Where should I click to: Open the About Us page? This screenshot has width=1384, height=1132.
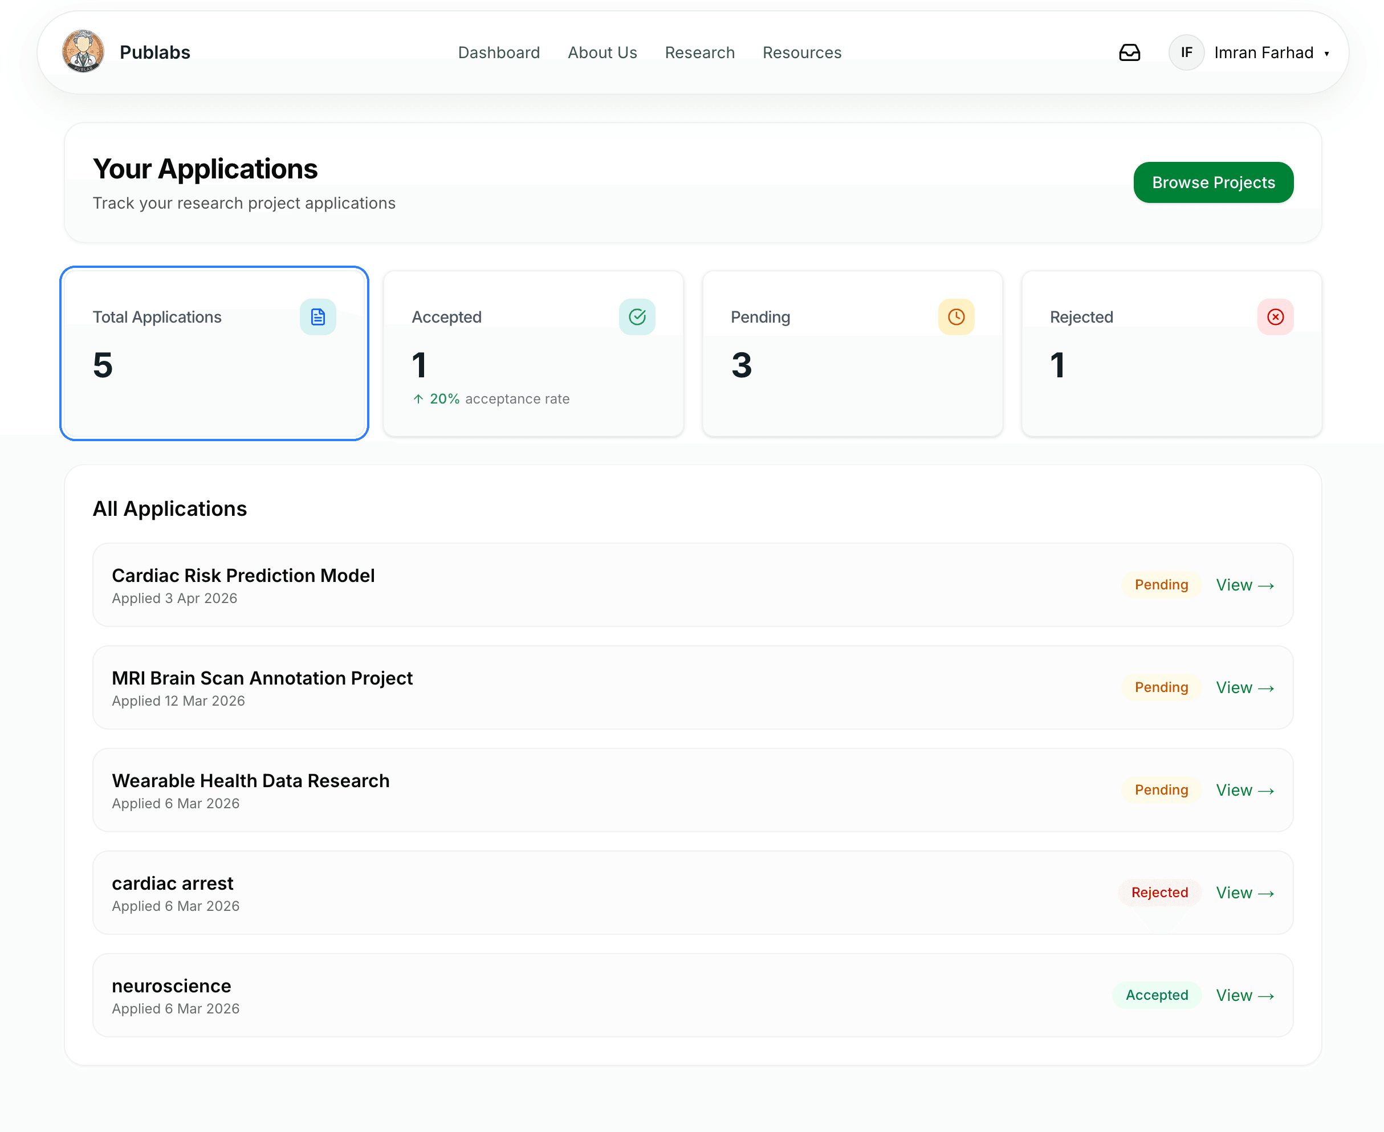click(602, 52)
